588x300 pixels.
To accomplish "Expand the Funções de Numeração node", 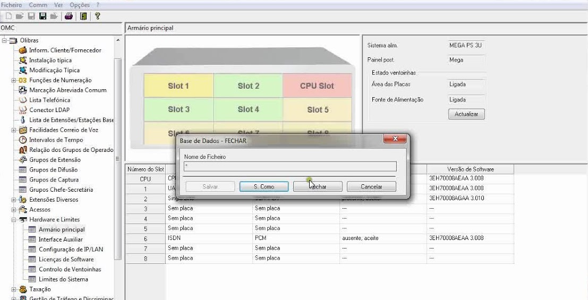I will (x=13, y=80).
